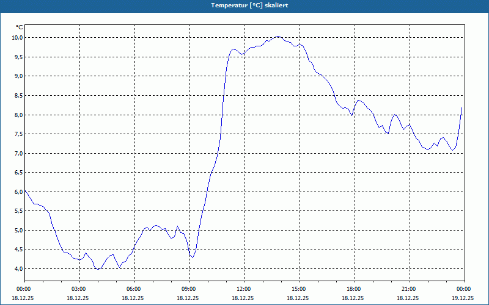Click the 5,5 y-axis label
Screen dimensions: 489x305
19,211
